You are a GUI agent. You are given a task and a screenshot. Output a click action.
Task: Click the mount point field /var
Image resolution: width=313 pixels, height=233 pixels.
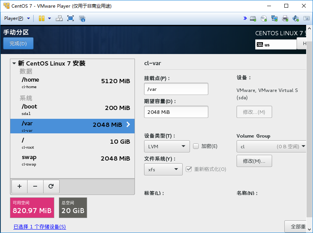176,89
